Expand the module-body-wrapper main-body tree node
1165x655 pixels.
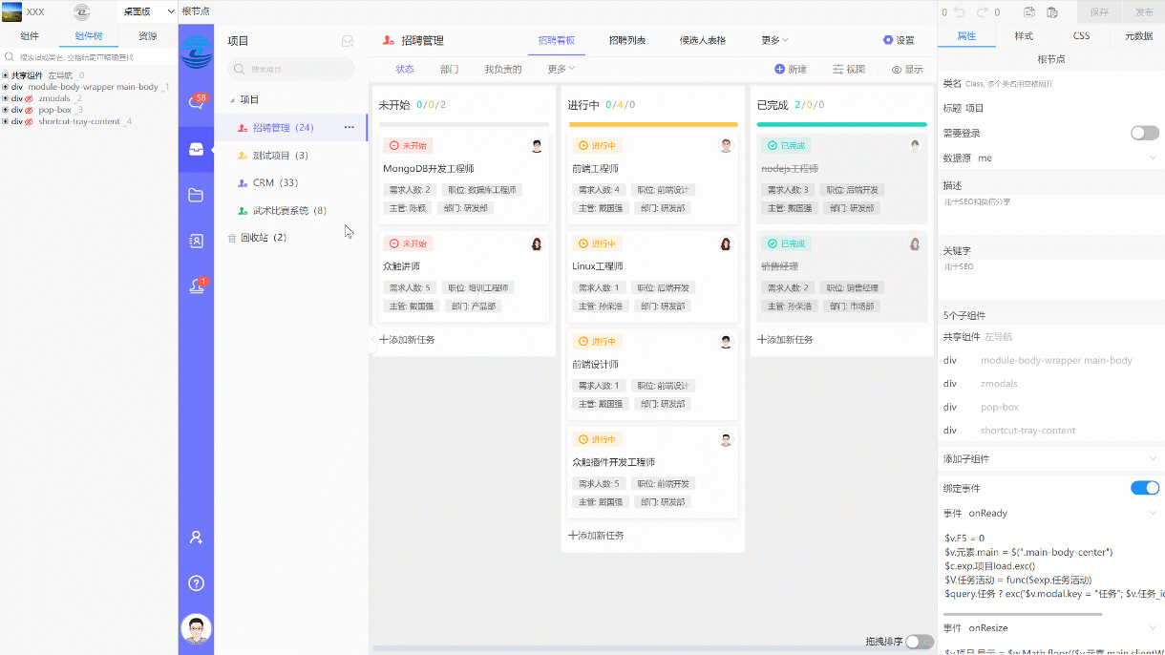tap(5, 87)
